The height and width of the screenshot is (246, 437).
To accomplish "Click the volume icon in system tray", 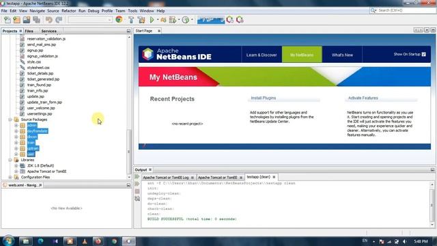I will 405,241.
